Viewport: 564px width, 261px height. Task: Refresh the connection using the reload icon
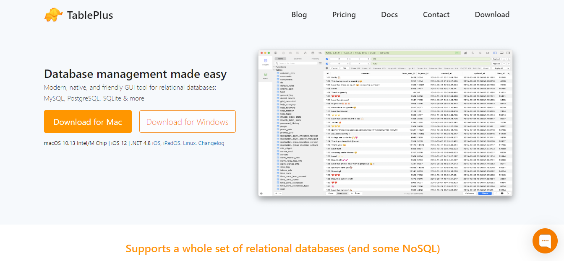[472, 52]
